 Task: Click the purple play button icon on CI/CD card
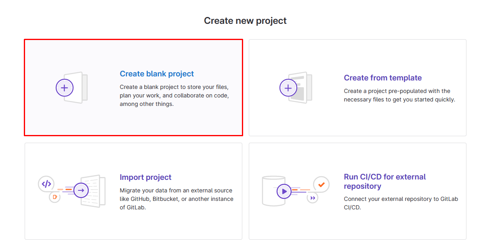tap(284, 191)
